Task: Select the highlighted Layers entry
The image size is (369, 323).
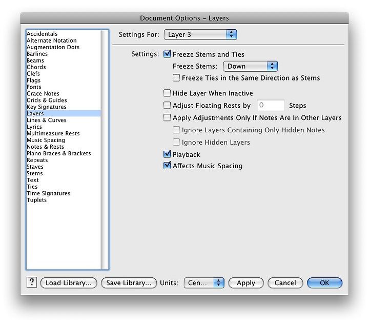Action: (64, 113)
